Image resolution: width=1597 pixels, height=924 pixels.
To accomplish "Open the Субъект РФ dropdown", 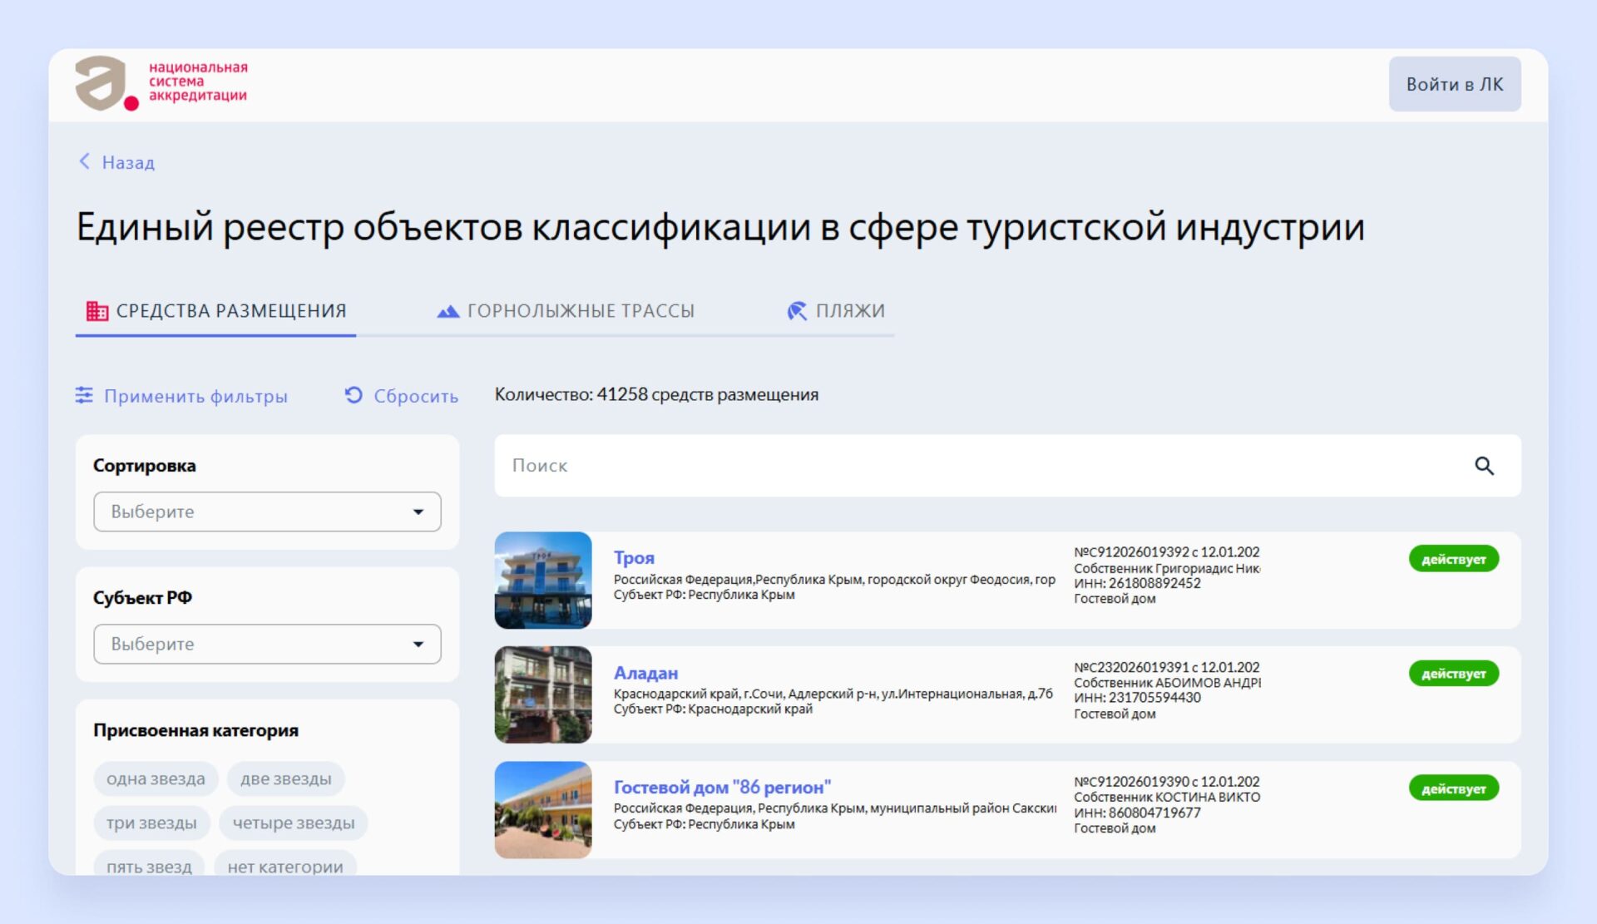I will [x=267, y=644].
